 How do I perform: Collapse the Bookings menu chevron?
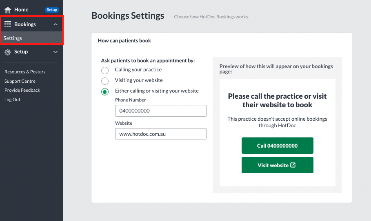click(56, 24)
